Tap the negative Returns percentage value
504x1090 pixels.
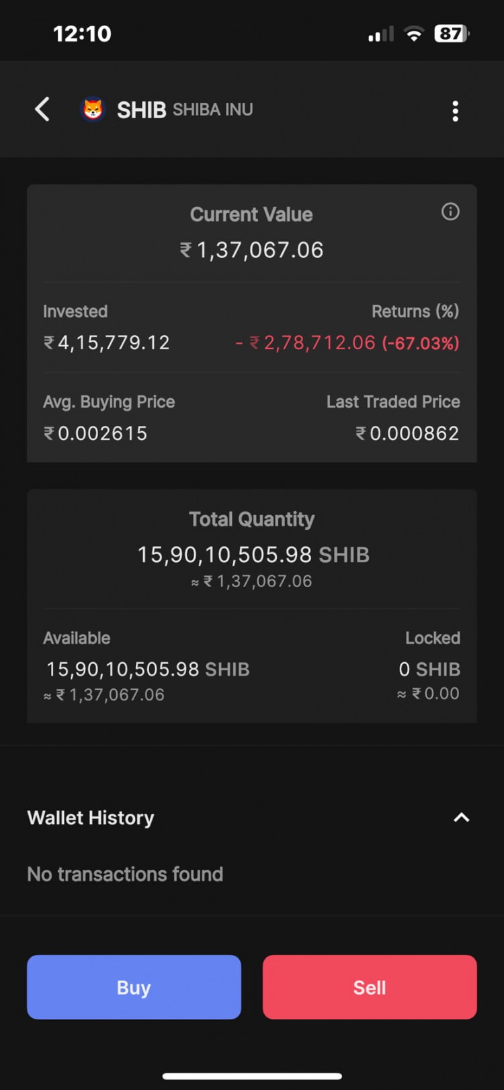(x=420, y=343)
